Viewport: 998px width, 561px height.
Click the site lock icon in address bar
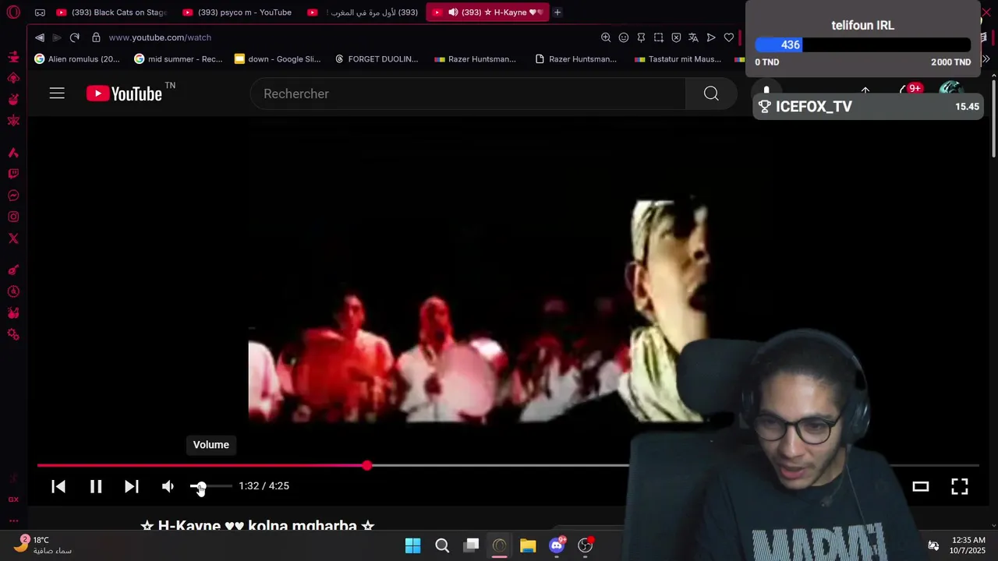pyautogui.click(x=96, y=37)
